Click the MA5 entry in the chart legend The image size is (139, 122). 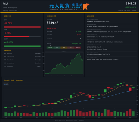point(6,83)
